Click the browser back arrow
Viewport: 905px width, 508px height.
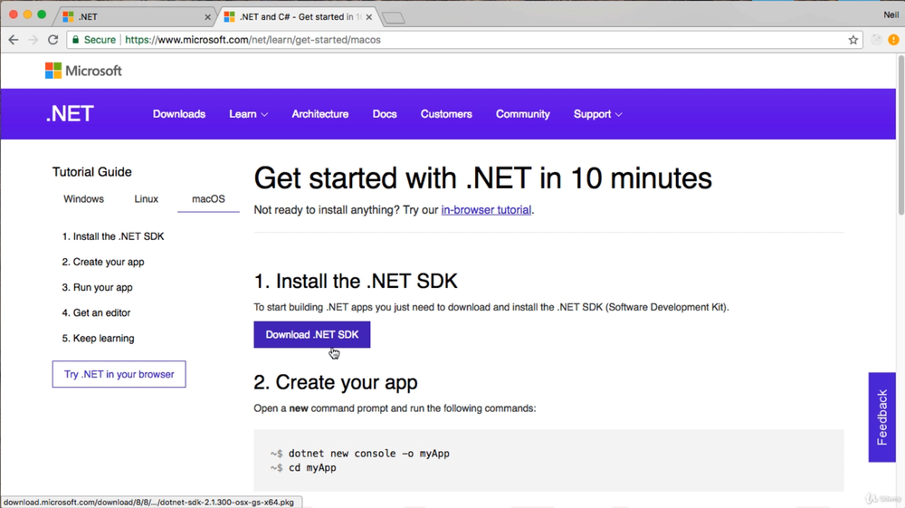pyautogui.click(x=13, y=40)
